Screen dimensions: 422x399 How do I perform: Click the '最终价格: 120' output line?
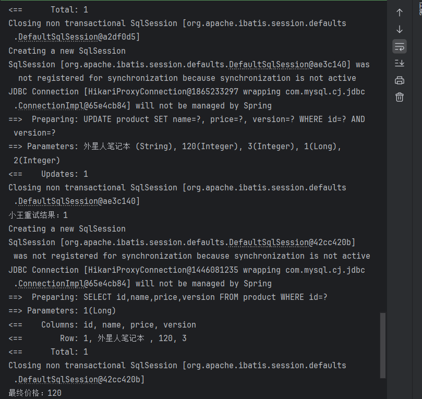click(x=35, y=393)
